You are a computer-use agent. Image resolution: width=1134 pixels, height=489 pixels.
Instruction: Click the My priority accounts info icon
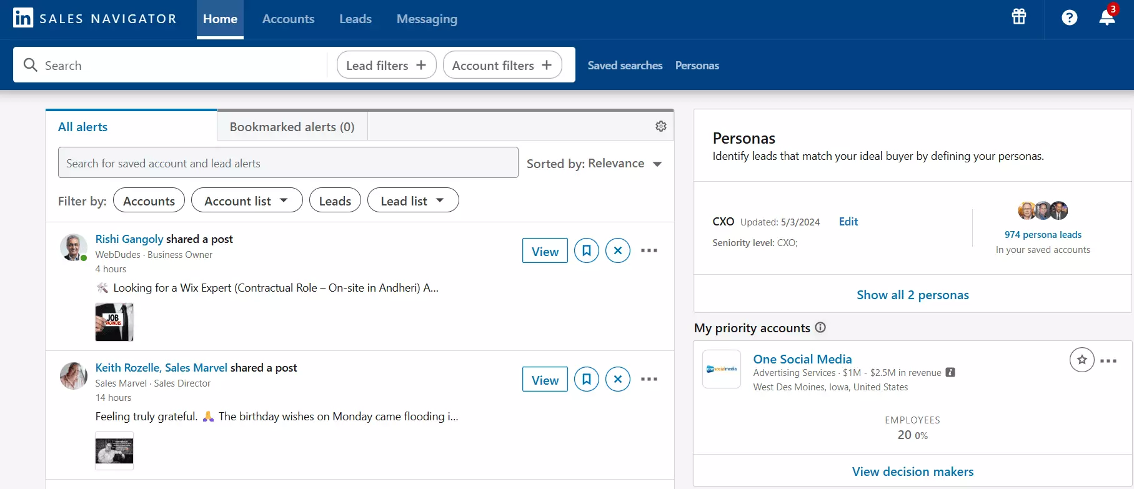click(x=820, y=327)
